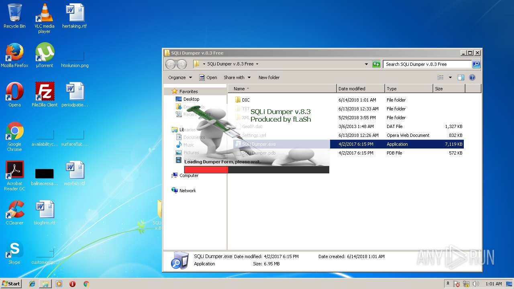
Task: Launch Opera desktop shortcut
Action: click(14, 95)
